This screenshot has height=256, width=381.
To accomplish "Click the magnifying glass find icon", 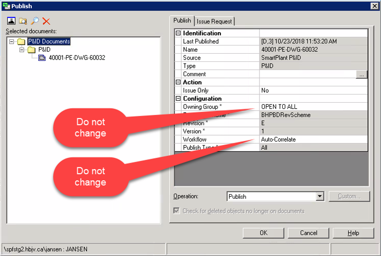I will [35, 21].
